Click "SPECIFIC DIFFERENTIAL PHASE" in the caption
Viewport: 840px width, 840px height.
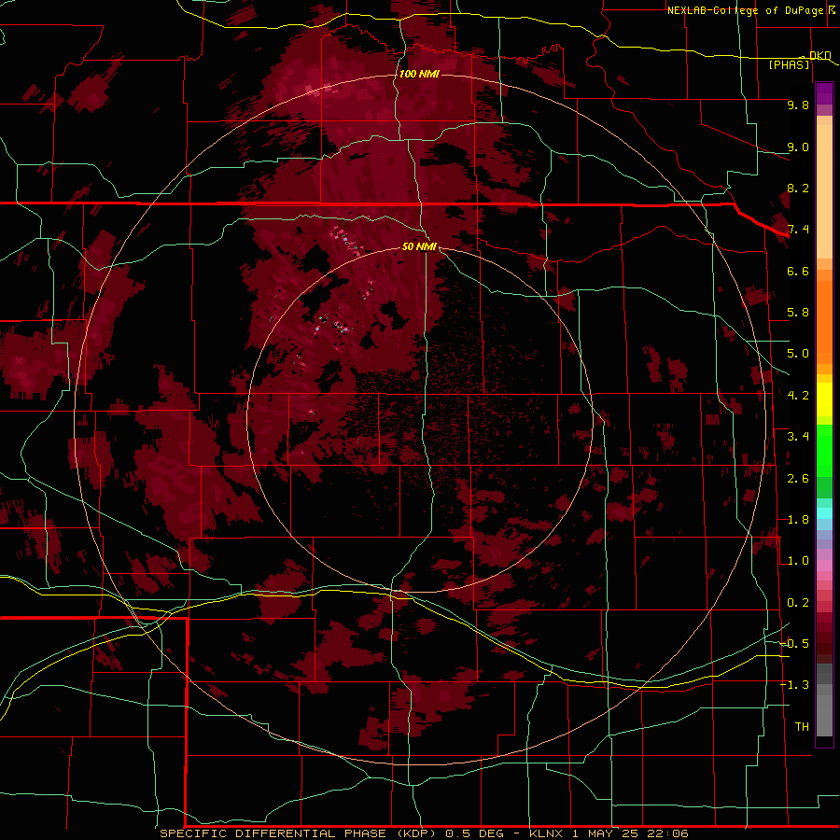click(273, 833)
